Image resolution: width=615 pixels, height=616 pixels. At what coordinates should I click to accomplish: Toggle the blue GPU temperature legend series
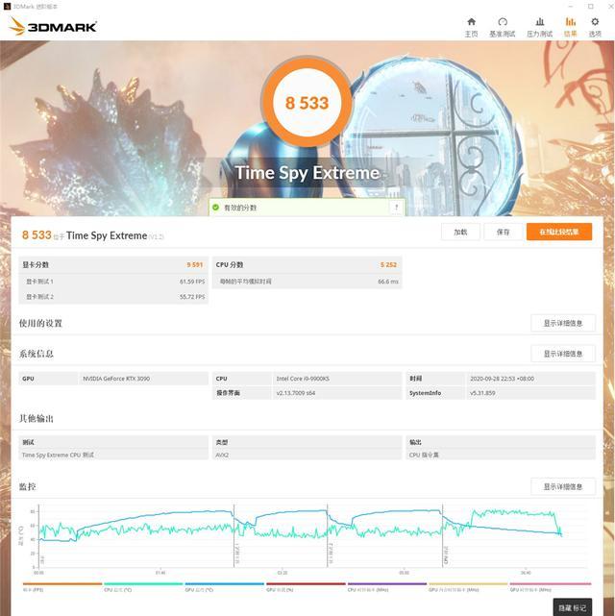point(224,587)
